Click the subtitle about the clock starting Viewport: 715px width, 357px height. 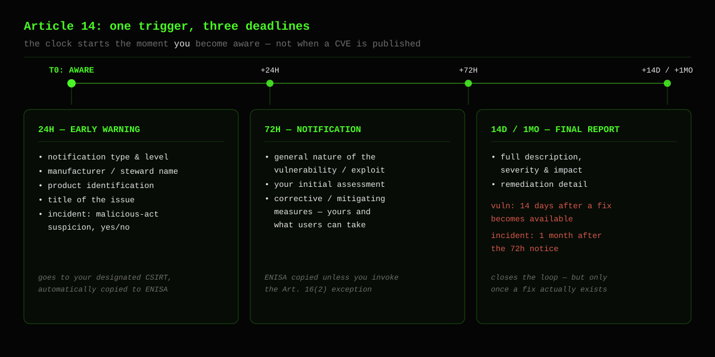[222, 44]
